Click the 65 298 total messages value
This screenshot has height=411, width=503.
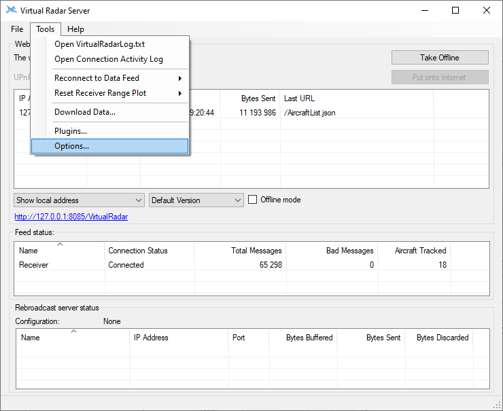(271, 265)
